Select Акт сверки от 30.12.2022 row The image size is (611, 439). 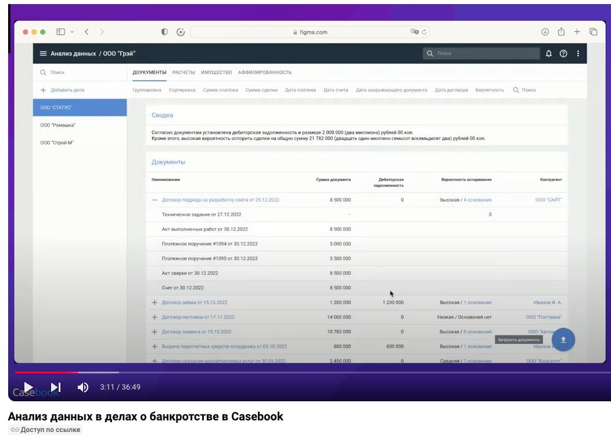coord(357,273)
